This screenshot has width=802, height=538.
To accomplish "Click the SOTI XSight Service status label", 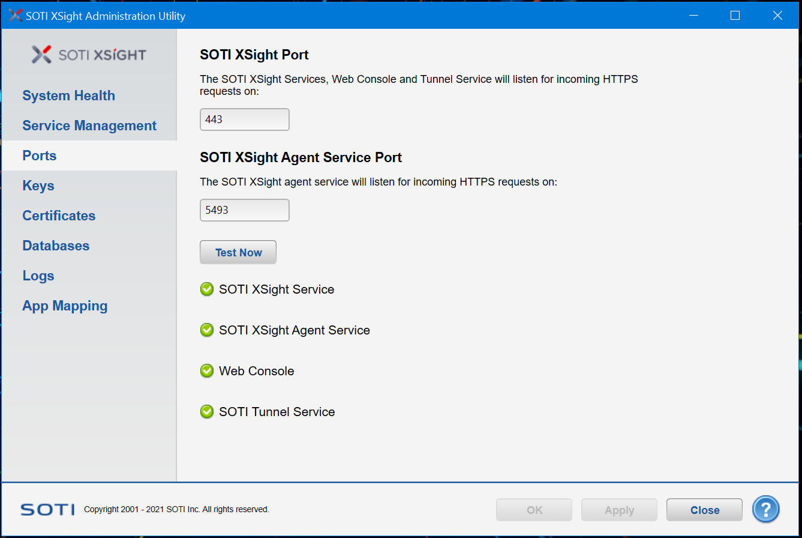I will (277, 289).
